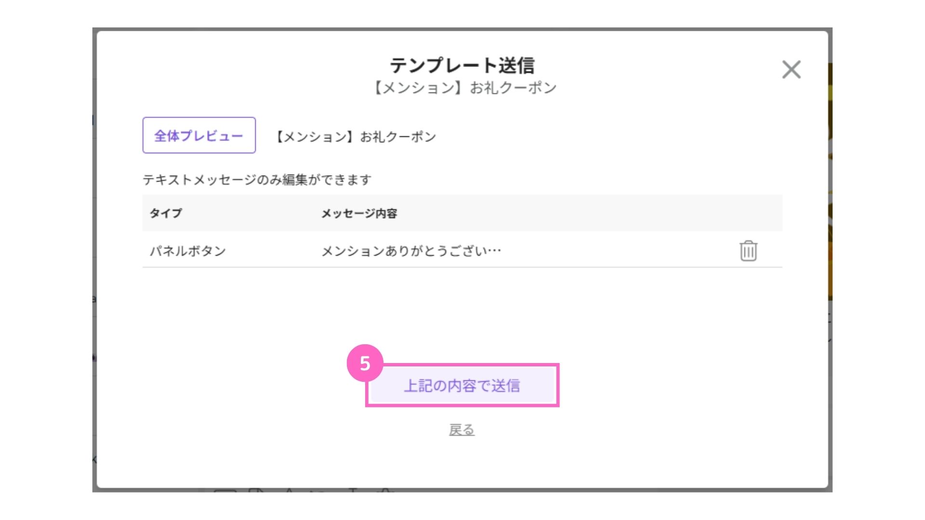
Task: Select the パネルボタン type cell
Action: tap(188, 251)
